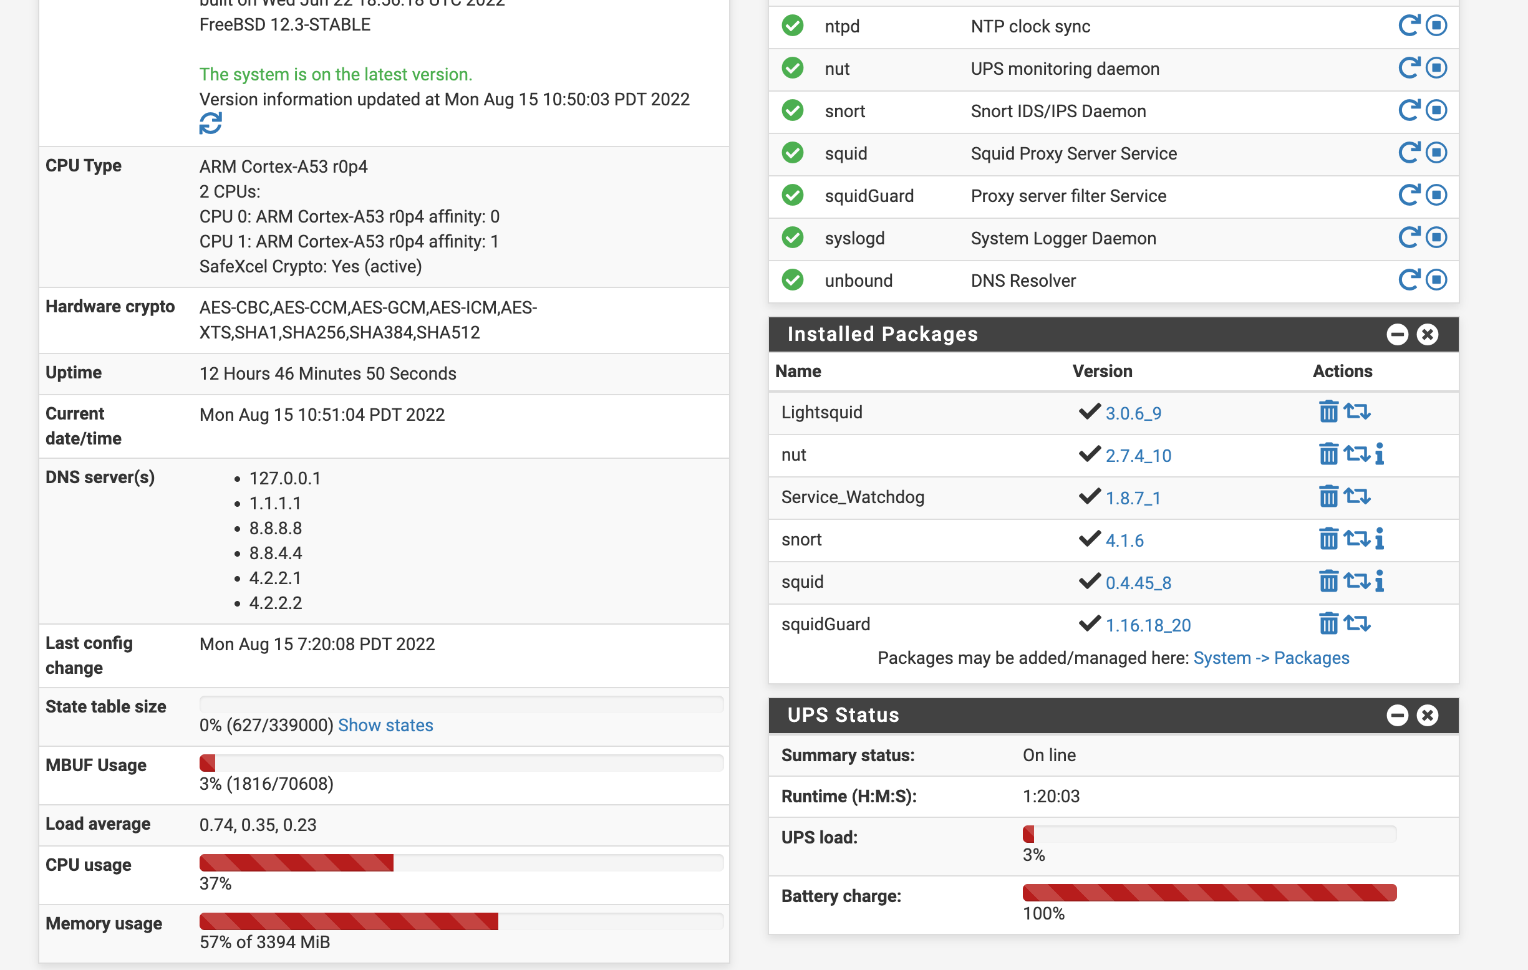This screenshot has width=1528, height=970.
Task: Open squid version 0.4.45_8 link
Action: coord(1138,583)
